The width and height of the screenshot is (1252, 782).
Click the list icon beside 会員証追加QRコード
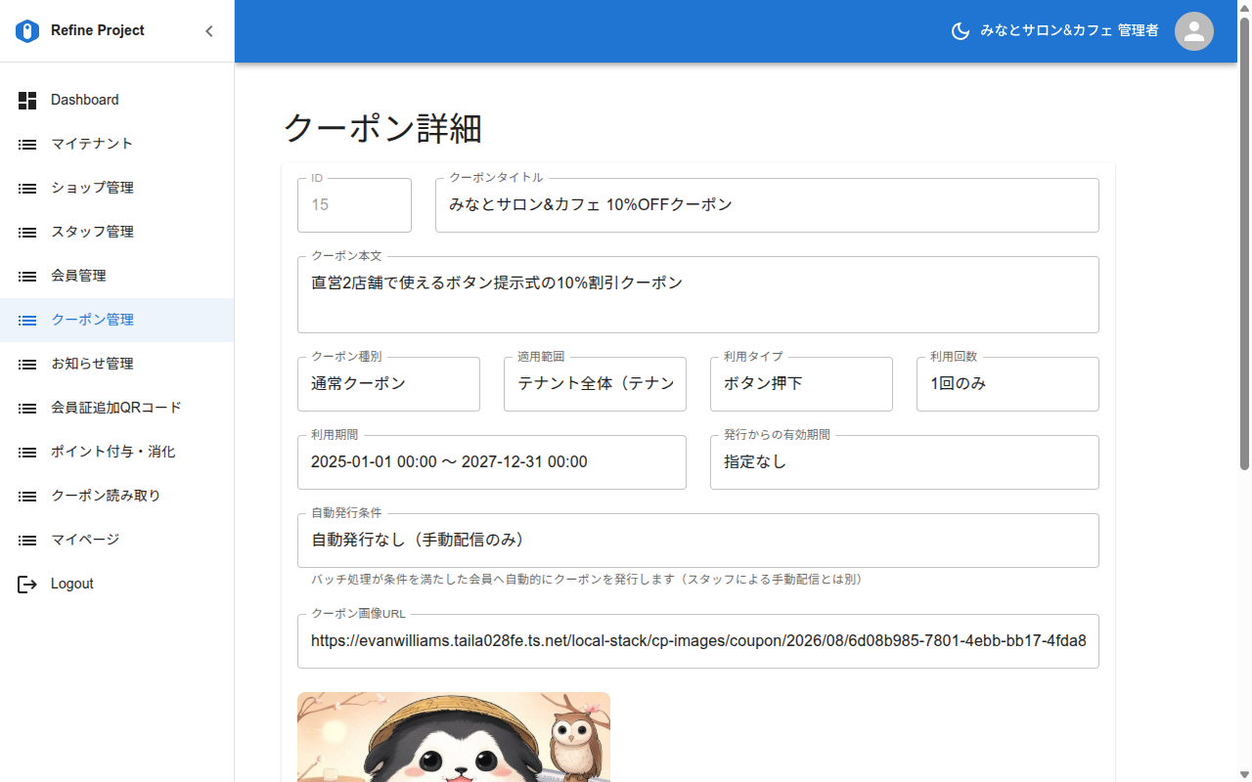(27, 408)
